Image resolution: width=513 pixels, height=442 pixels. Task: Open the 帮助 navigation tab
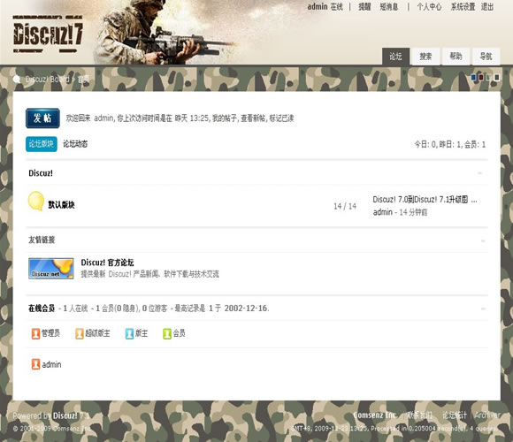[456, 57]
